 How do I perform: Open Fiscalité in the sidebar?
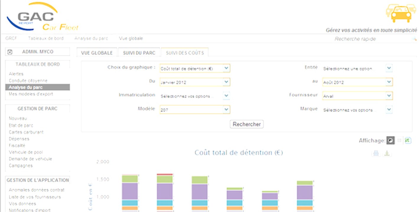pos(17,145)
